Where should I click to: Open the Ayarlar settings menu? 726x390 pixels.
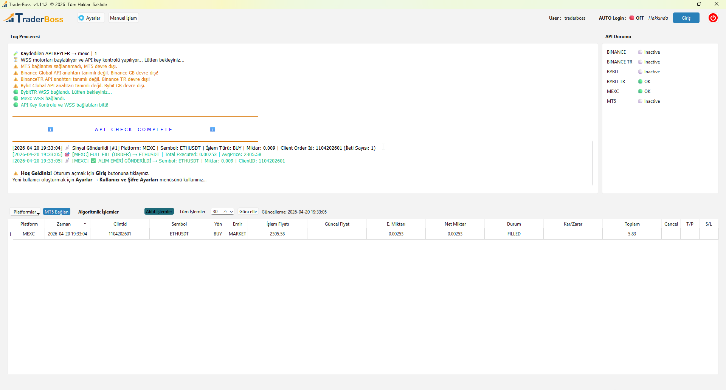[x=91, y=18]
